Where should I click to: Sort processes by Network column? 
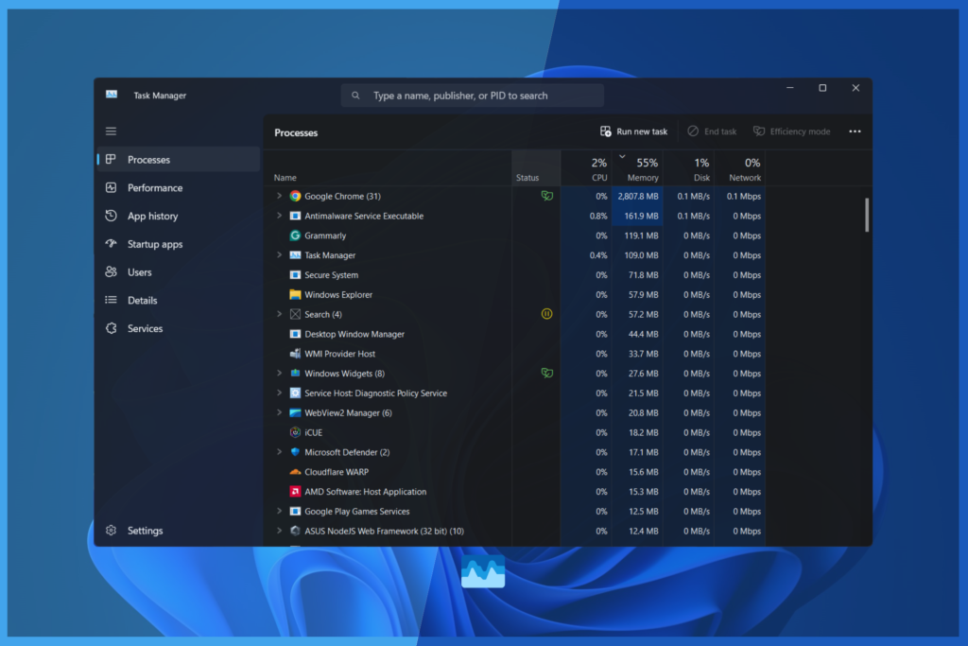click(740, 168)
